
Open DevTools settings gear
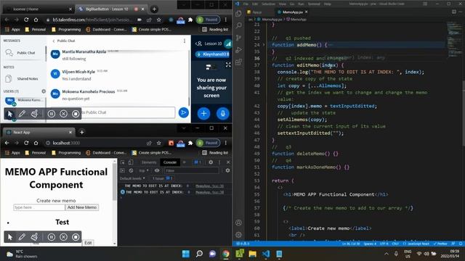[211, 162]
